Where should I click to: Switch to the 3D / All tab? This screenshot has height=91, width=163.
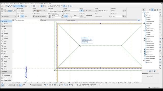coord(43,20)
